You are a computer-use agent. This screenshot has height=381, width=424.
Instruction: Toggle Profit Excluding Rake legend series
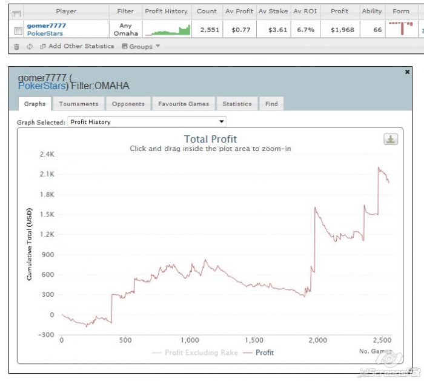[x=195, y=352]
